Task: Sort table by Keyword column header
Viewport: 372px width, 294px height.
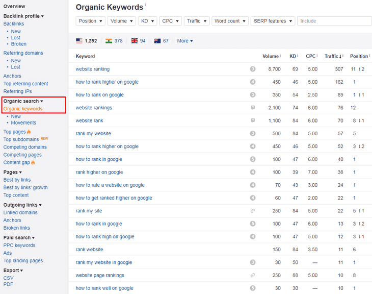Action: click(85, 56)
